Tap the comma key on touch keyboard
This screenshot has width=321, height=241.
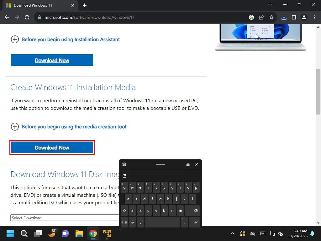(x=140, y=222)
